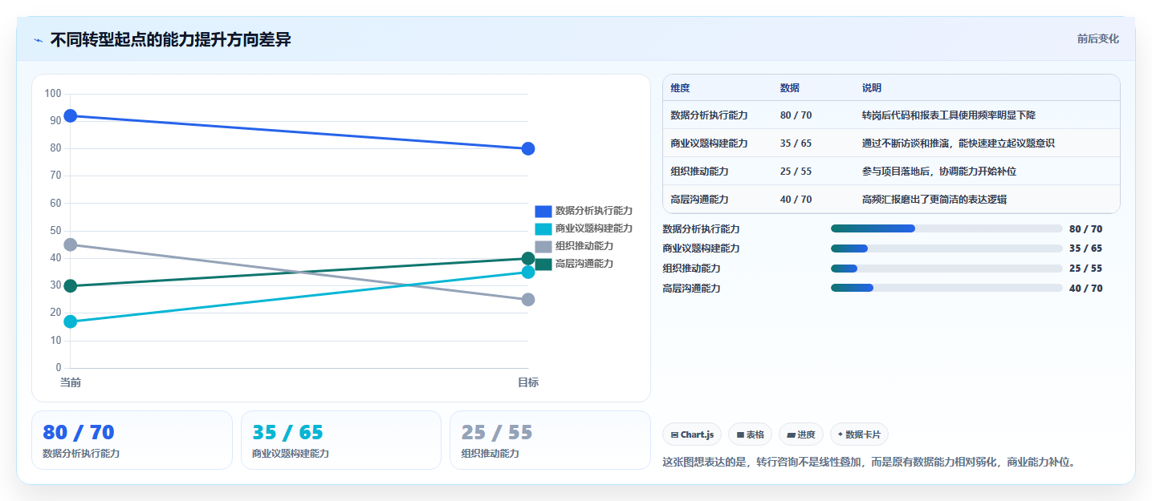Click the 维度 column header
The width and height of the screenshot is (1152, 501).
(x=680, y=88)
